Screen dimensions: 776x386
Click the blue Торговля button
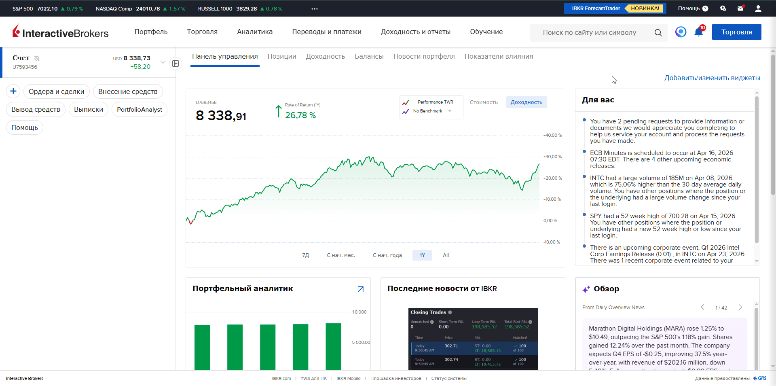coord(736,32)
